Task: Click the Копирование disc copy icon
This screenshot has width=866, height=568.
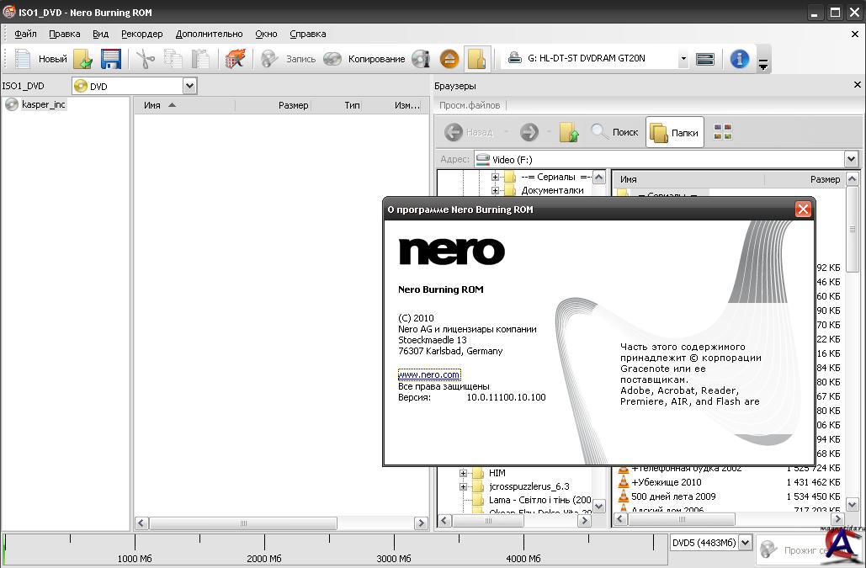Action: pyautogui.click(x=333, y=59)
